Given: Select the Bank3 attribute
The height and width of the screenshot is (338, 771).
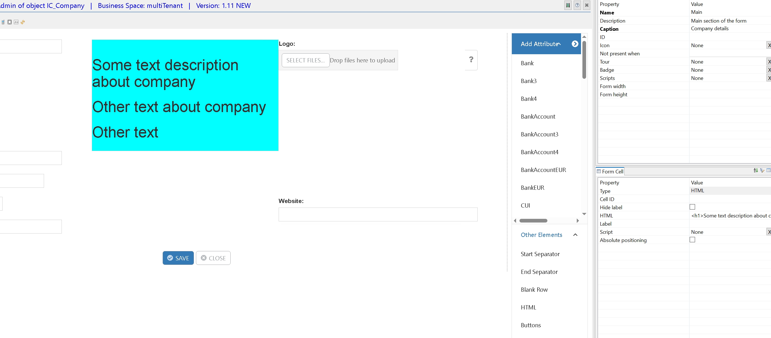Looking at the screenshot, I should pos(528,81).
